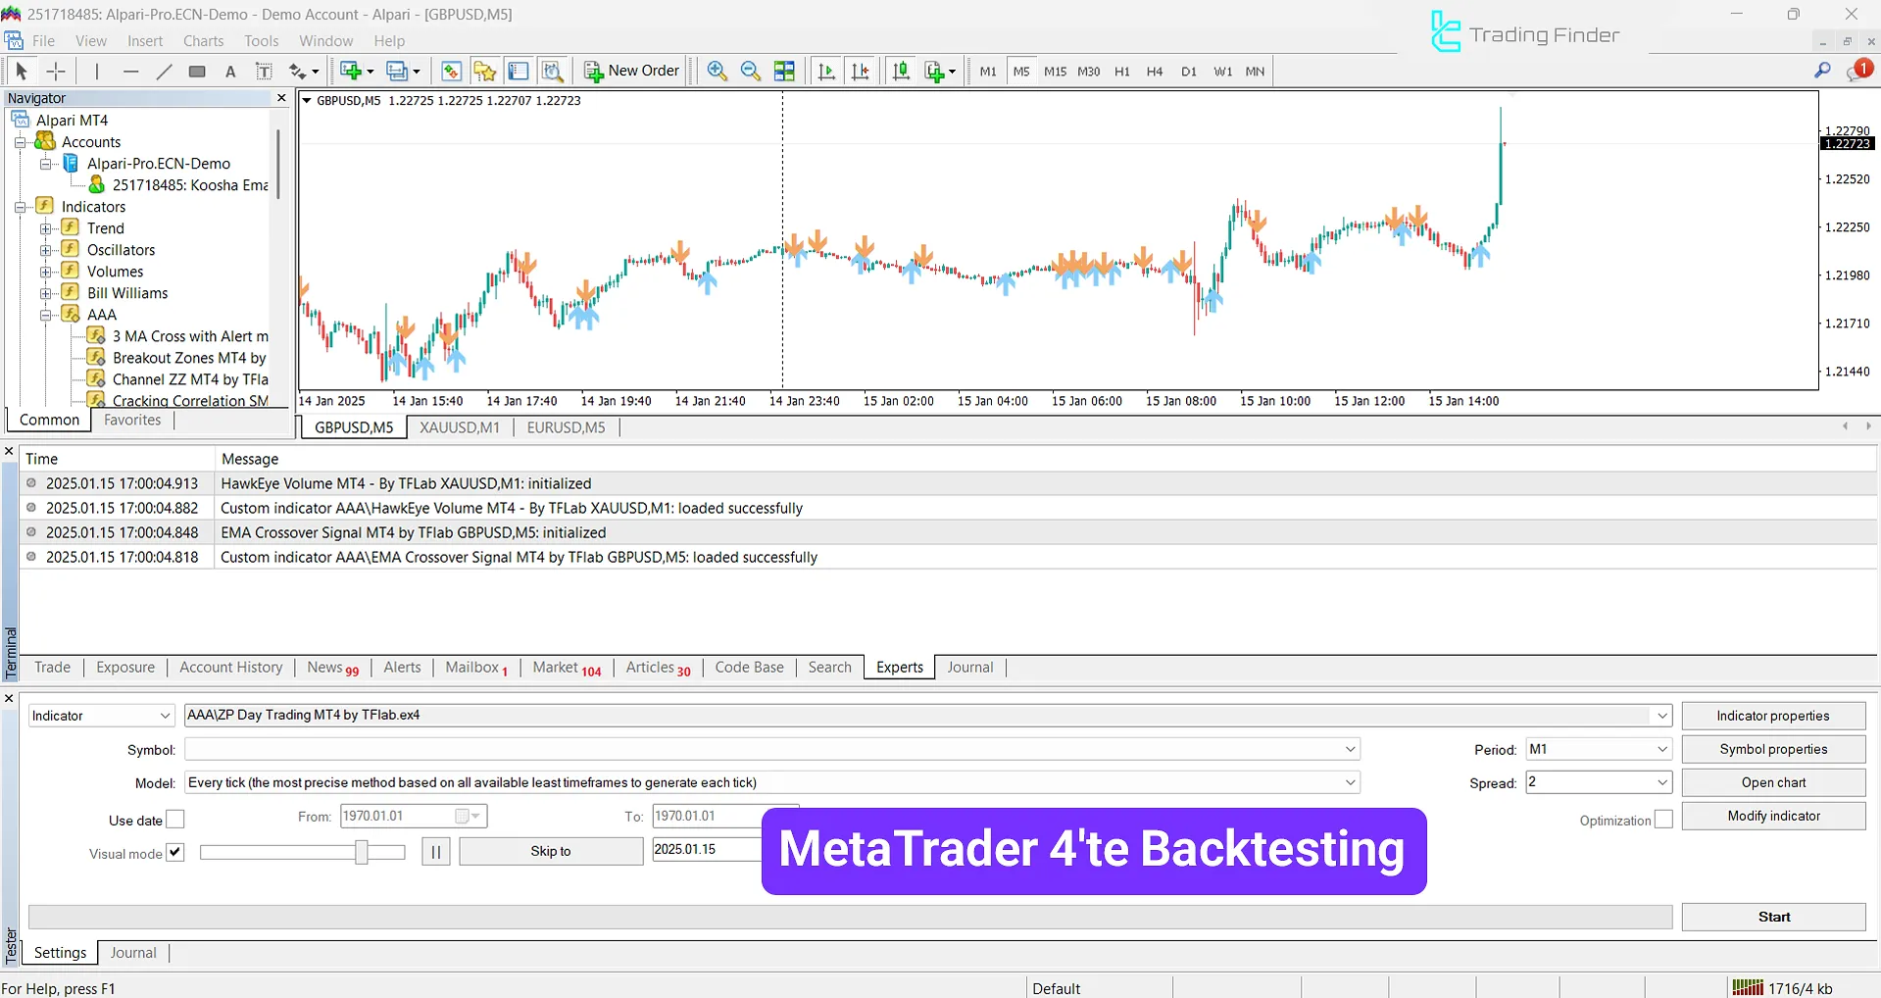Viewport: 1881px width, 998px height.
Task: Open the Strategy Tester icon in the toolbar
Action: click(552, 71)
